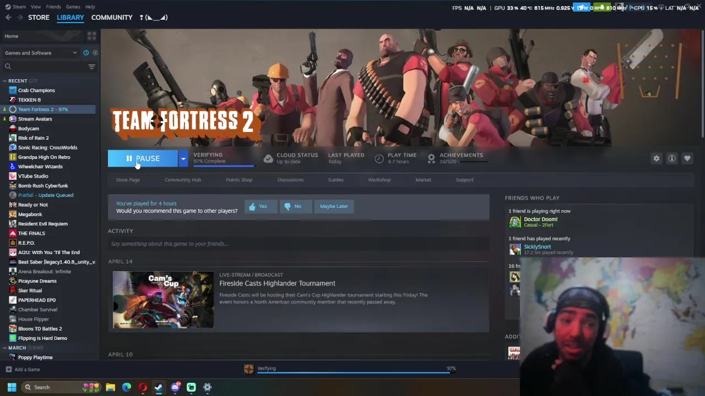Open the STORE tab
Image resolution: width=705 pixels, height=396 pixels.
coord(39,18)
